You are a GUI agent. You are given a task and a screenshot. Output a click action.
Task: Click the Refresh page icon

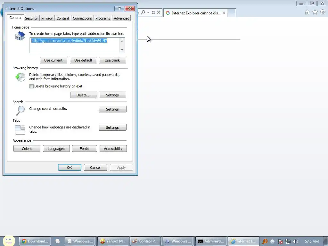[x=153, y=12]
